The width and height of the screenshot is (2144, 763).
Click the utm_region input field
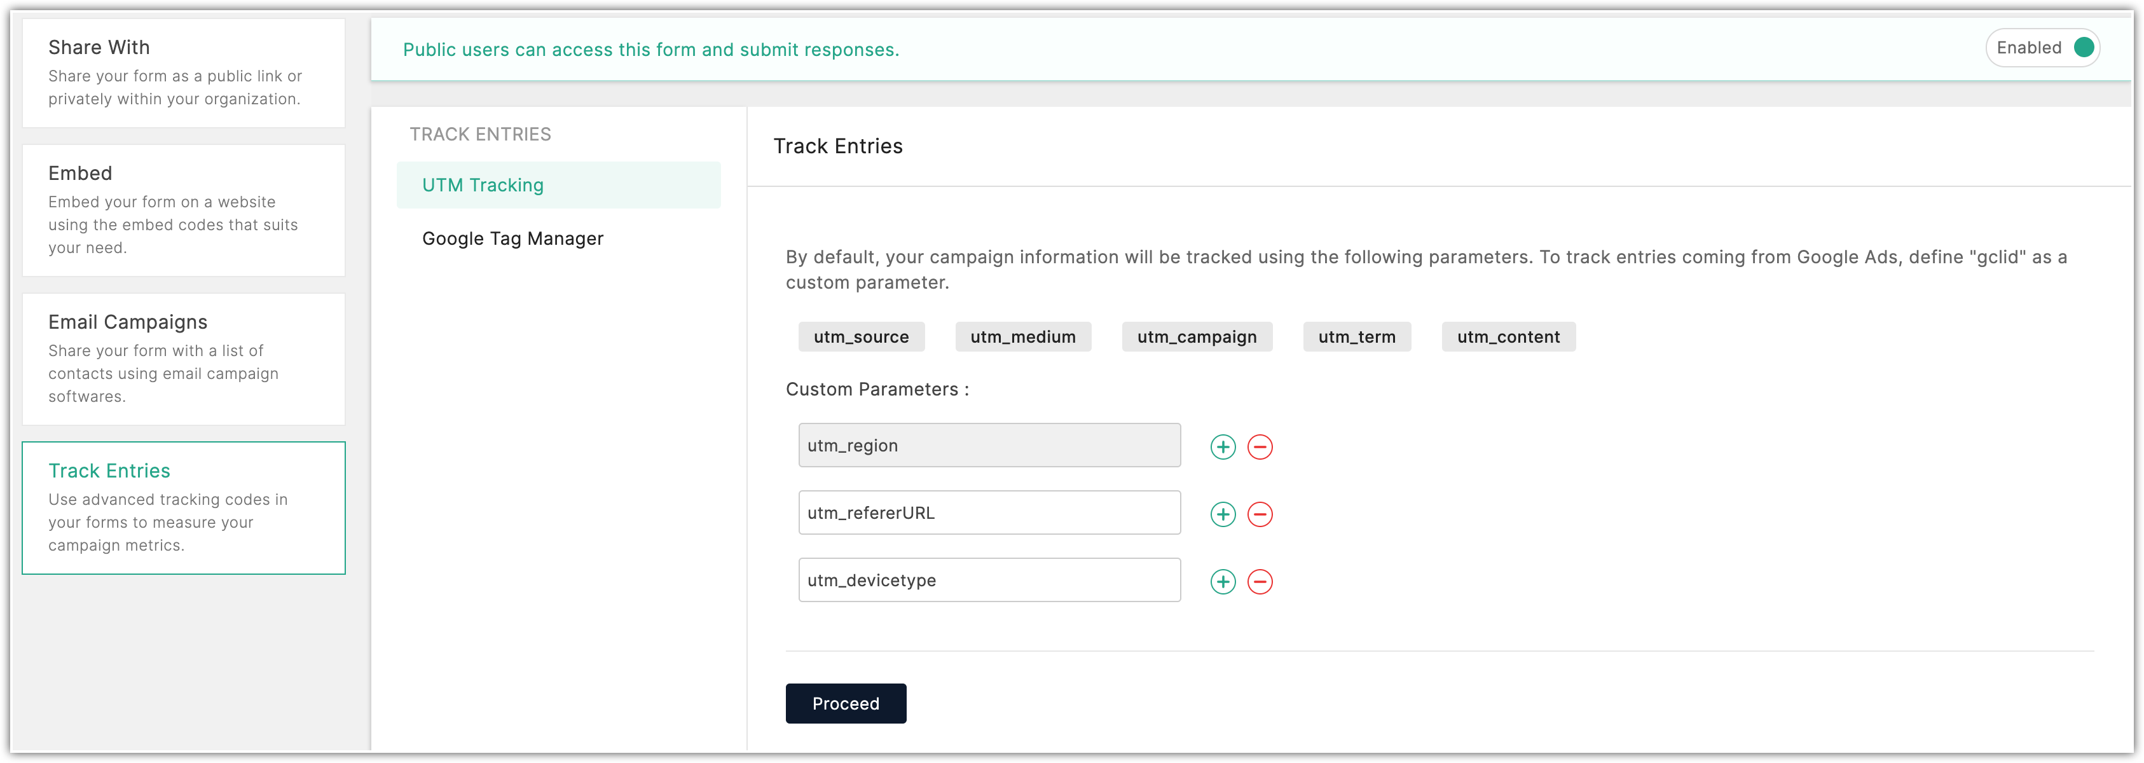[x=989, y=445]
